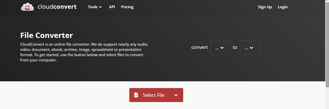Go to the Pricing page
This screenshot has height=109, width=329.
tap(127, 7)
